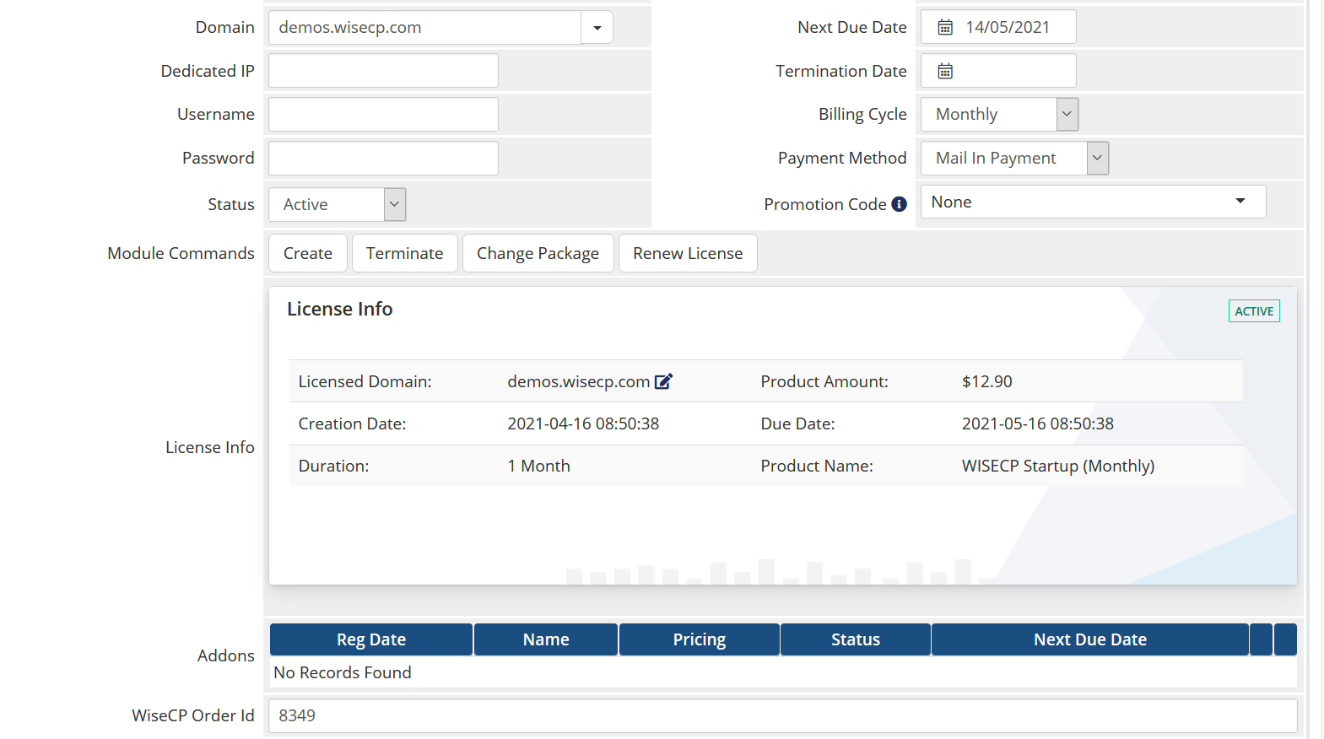Click the Renew License button

click(x=688, y=253)
